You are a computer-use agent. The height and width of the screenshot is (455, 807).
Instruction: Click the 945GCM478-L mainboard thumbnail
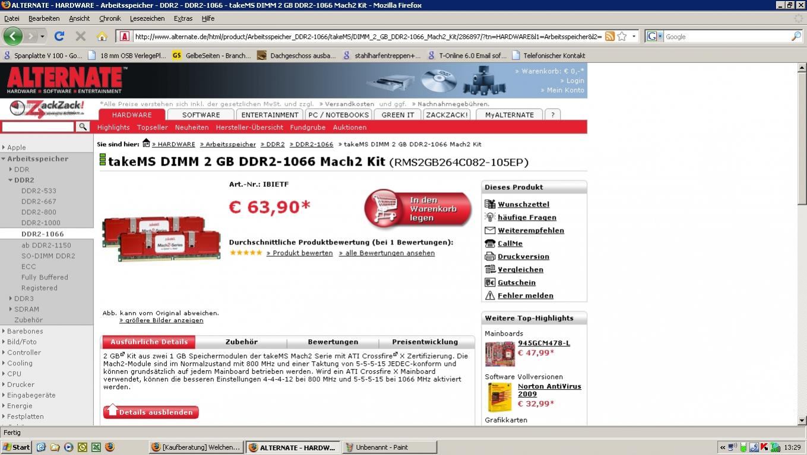tap(499, 354)
